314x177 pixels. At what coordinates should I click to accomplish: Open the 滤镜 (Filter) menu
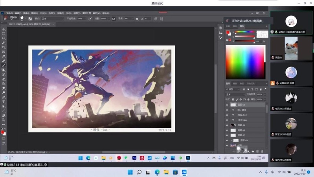pyautogui.click(x=61, y=13)
